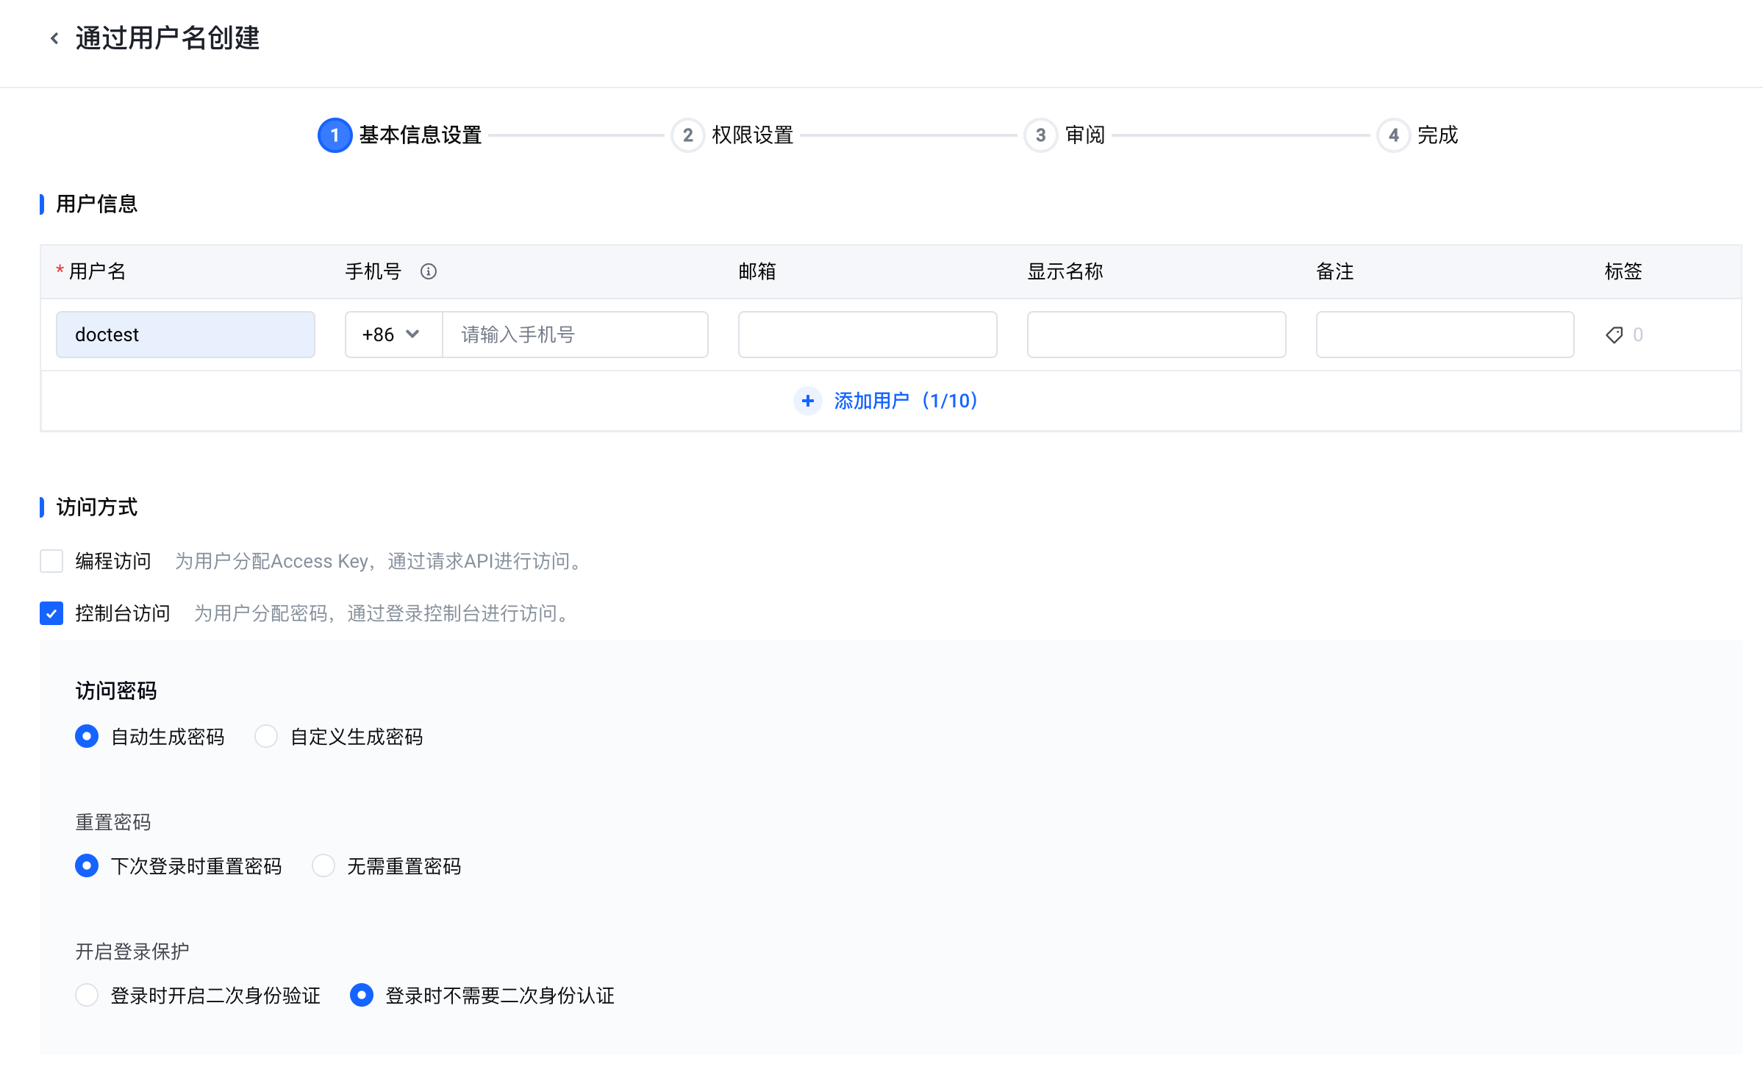Click the 显示名称 input field
This screenshot has height=1078, width=1763.
click(x=1156, y=335)
